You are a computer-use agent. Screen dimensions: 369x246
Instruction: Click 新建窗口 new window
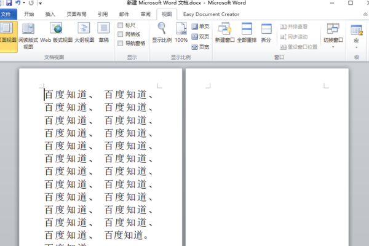pyautogui.click(x=224, y=33)
